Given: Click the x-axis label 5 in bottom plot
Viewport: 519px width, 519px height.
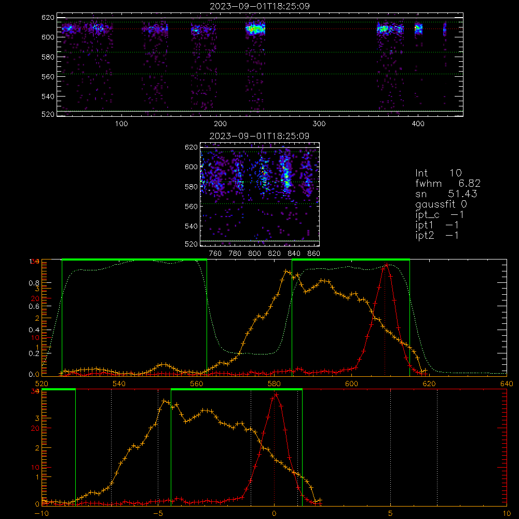Looking at the screenshot, I should point(391,513).
